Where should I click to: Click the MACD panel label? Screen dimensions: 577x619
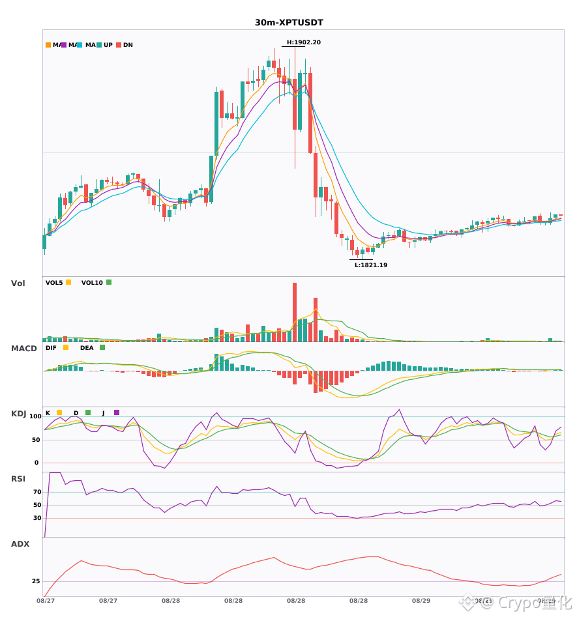[x=23, y=349]
